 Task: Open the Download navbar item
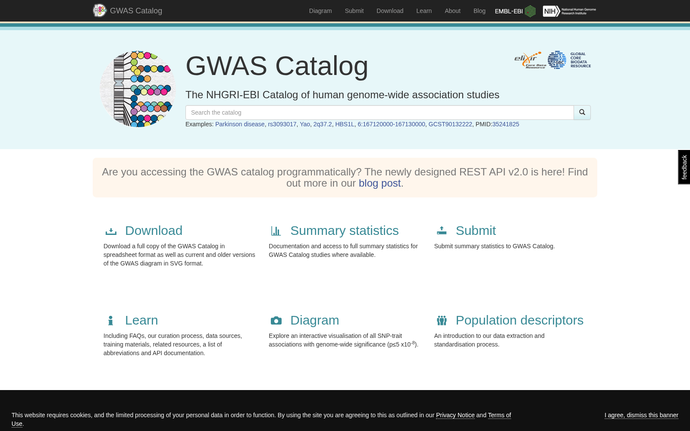[x=390, y=11]
